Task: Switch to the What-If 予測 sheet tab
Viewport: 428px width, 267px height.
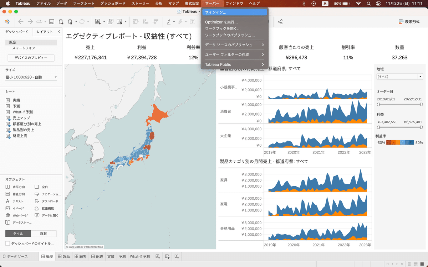Action: (140, 256)
